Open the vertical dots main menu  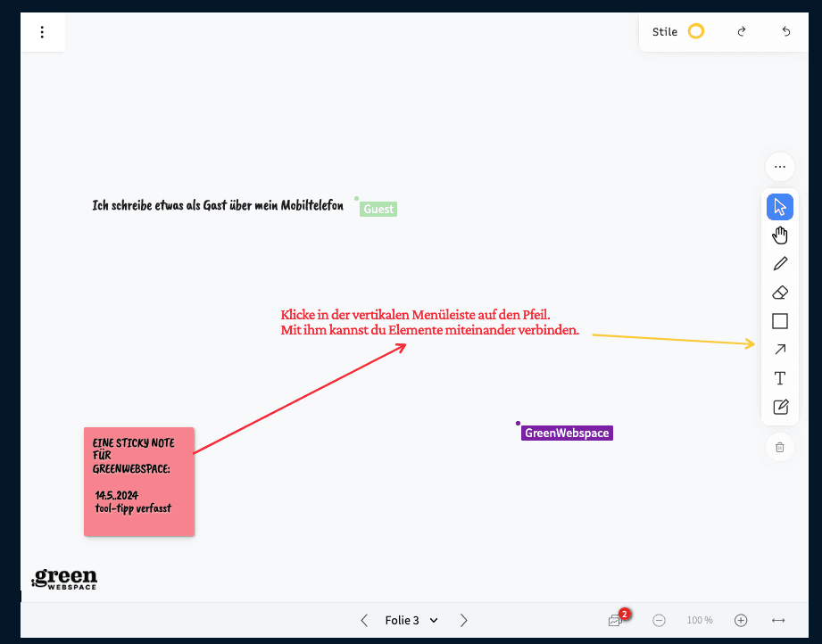click(x=42, y=33)
